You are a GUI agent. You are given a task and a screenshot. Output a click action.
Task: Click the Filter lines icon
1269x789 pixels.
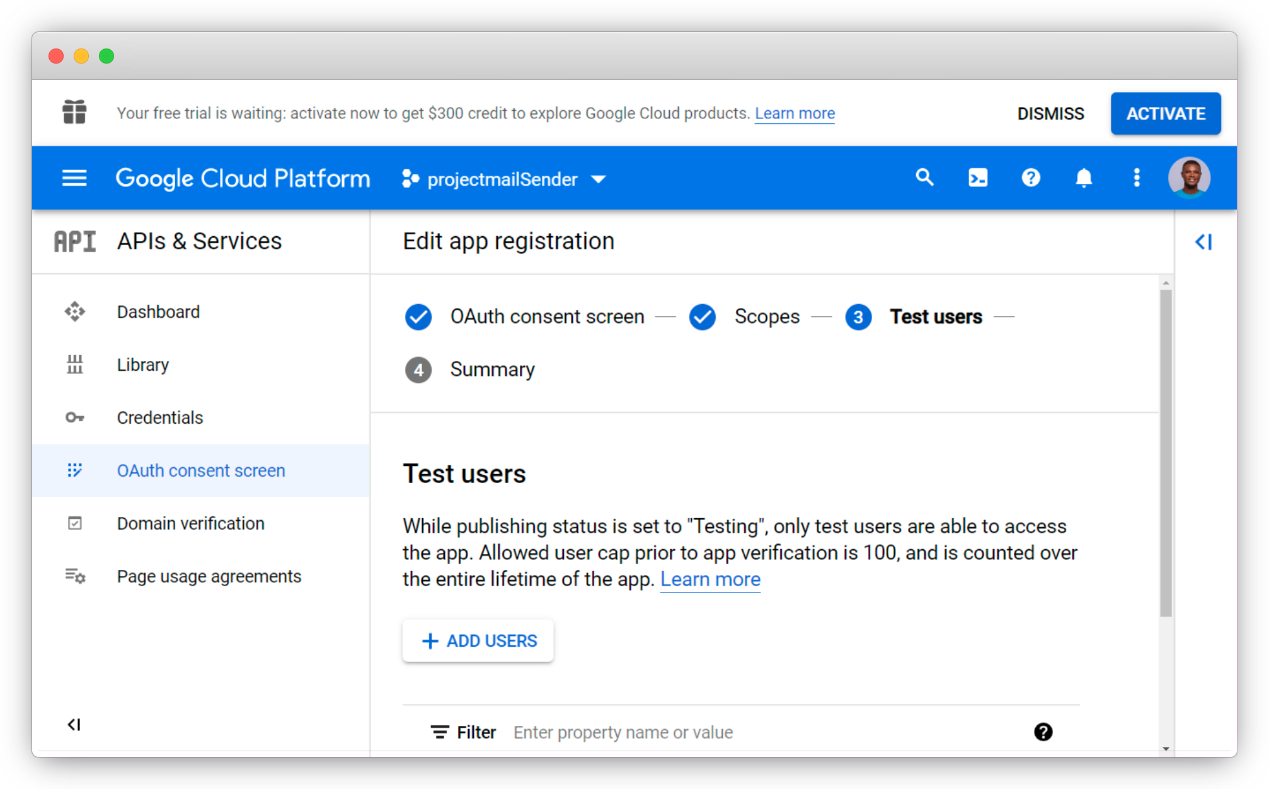(x=440, y=732)
